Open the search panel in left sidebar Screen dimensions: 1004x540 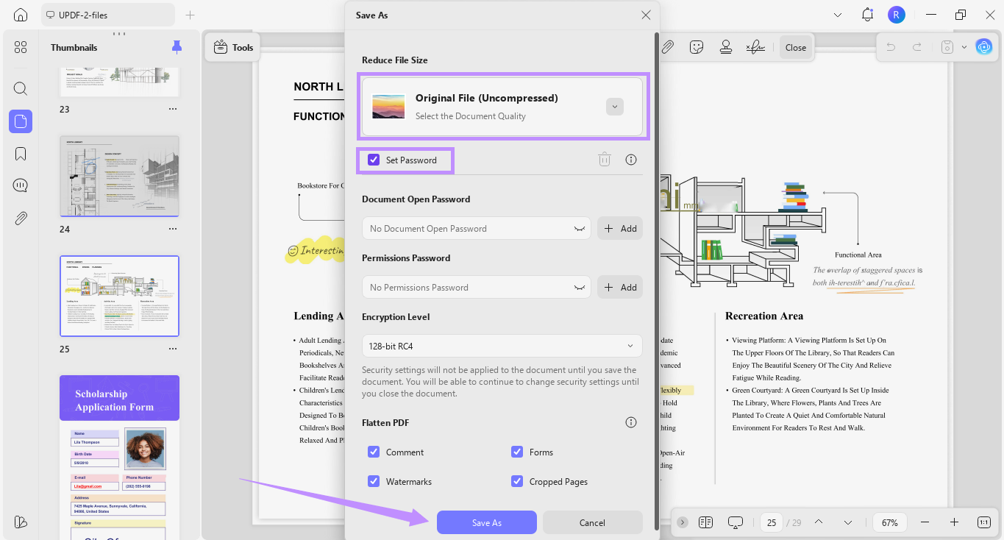[21, 89]
